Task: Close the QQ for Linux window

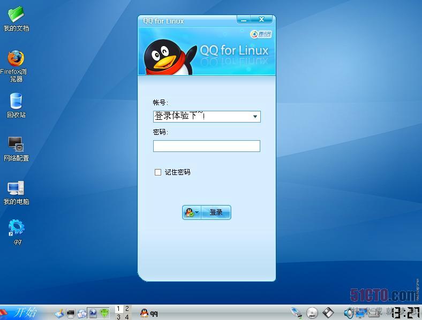Action: point(261,19)
